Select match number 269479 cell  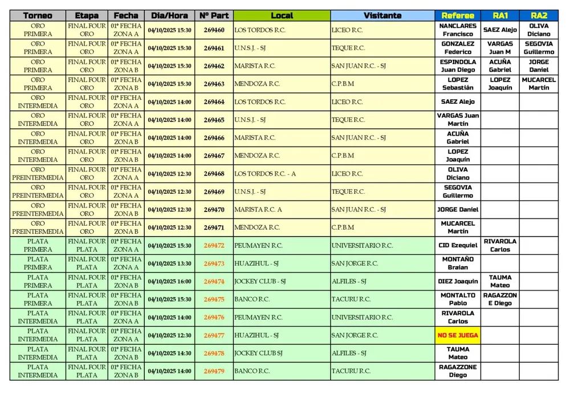point(214,372)
